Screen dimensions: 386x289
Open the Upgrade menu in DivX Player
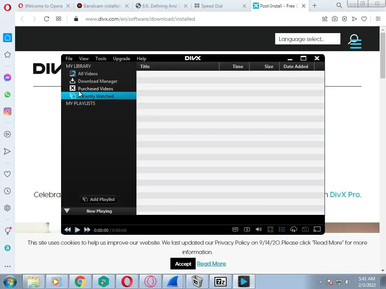(x=122, y=58)
